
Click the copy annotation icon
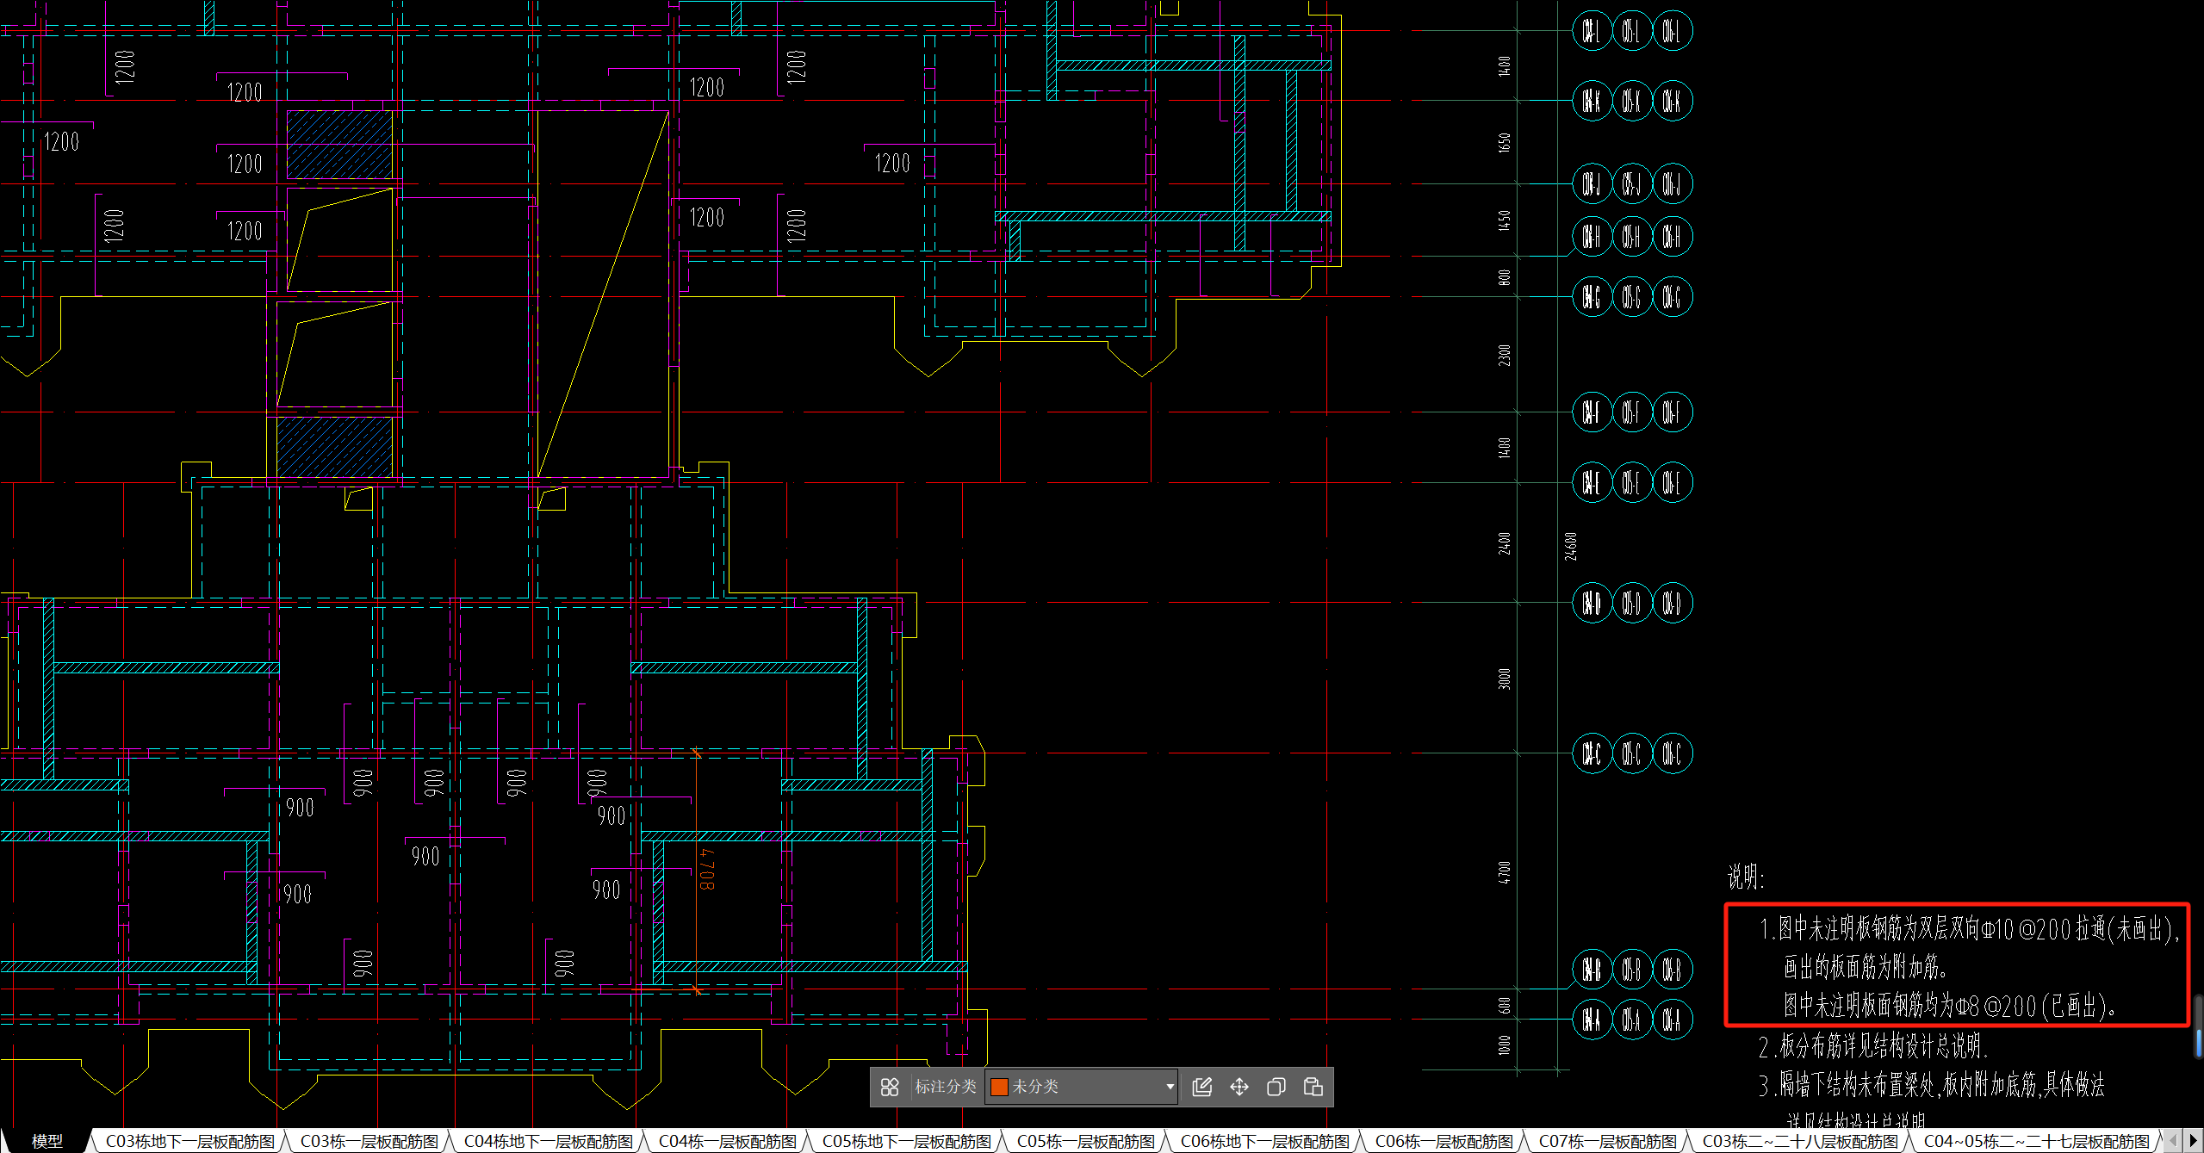[x=1276, y=1087]
